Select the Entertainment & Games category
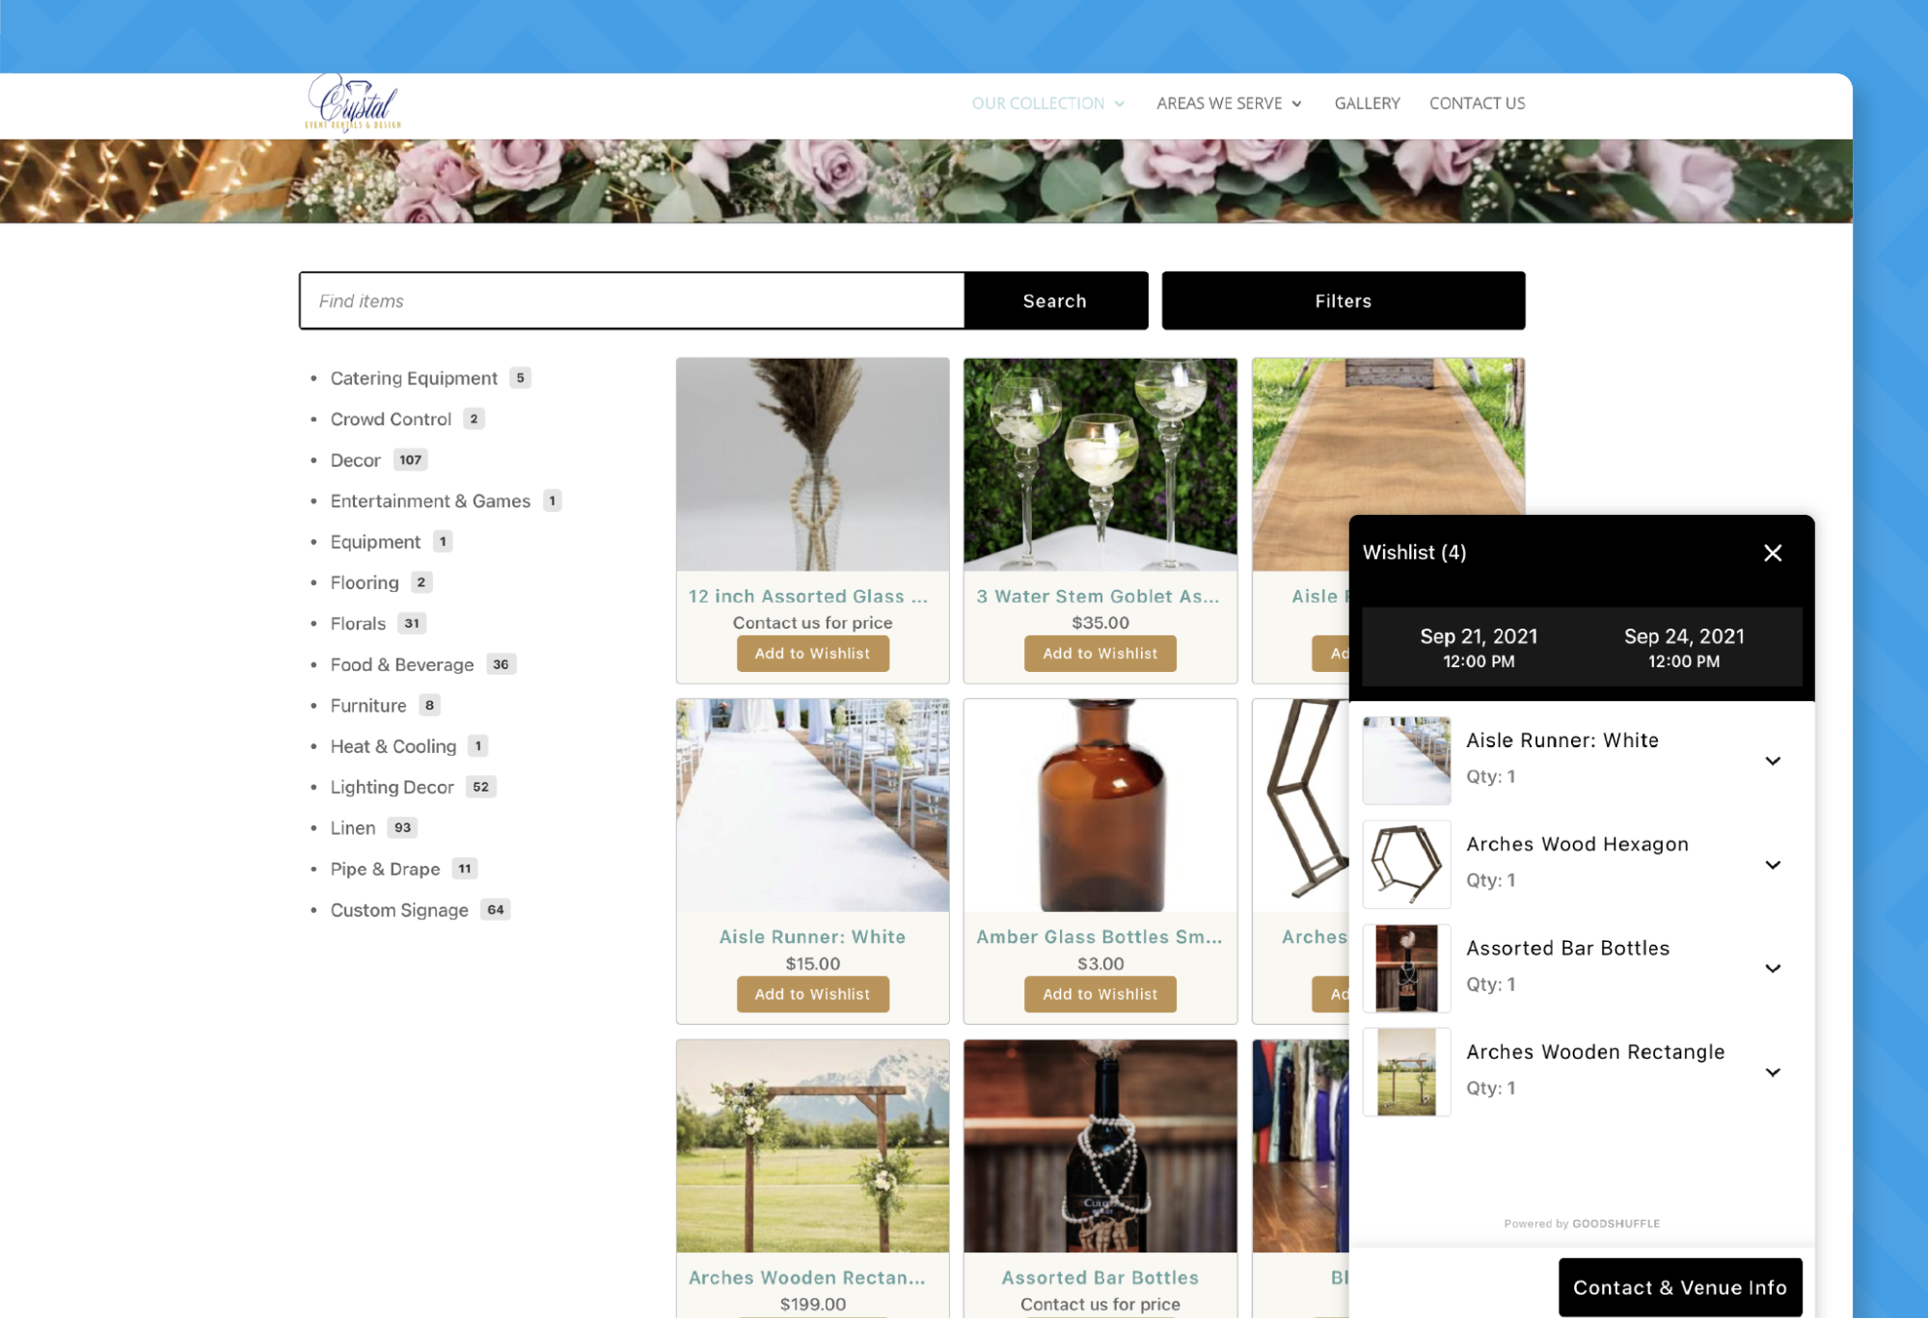Viewport: 1928px width, 1319px height. [x=430, y=501]
